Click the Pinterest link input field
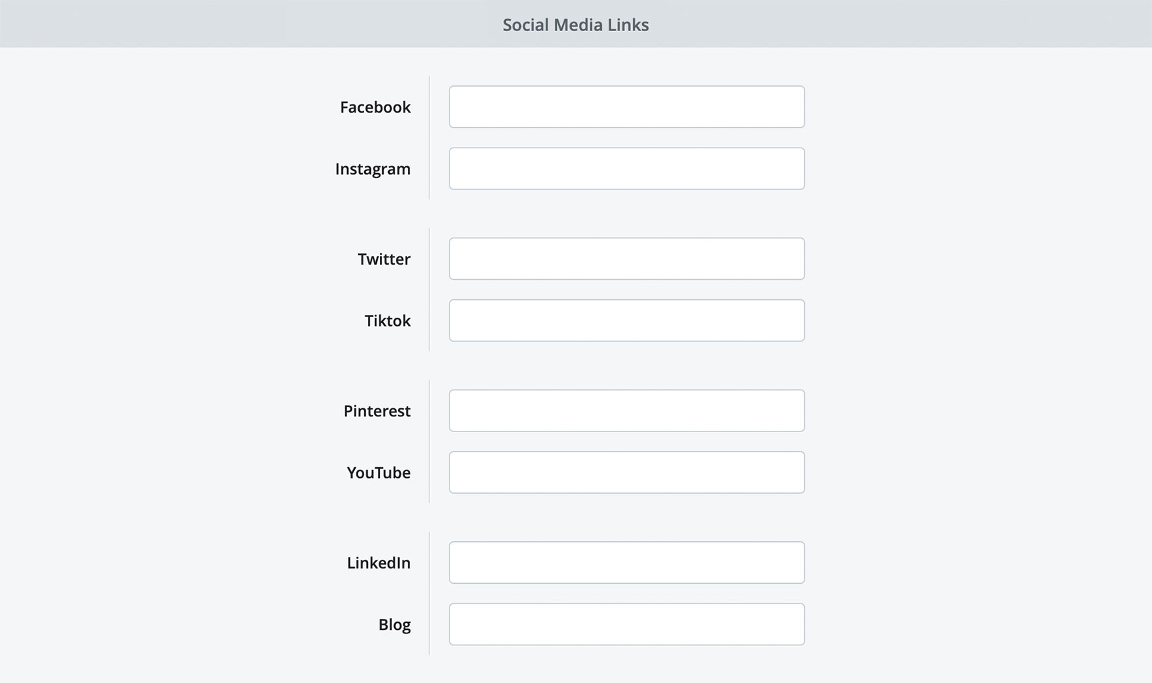1152x683 pixels. tap(626, 410)
